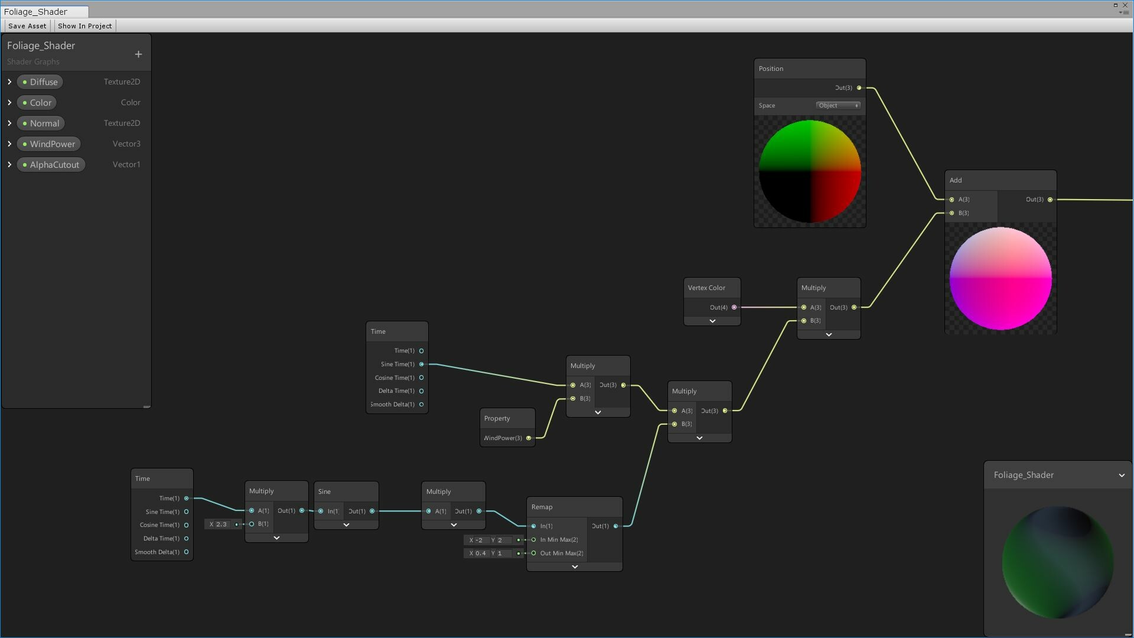The image size is (1134, 638).
Task: Click the X 2.3 input field
Action: pos(221,525)
